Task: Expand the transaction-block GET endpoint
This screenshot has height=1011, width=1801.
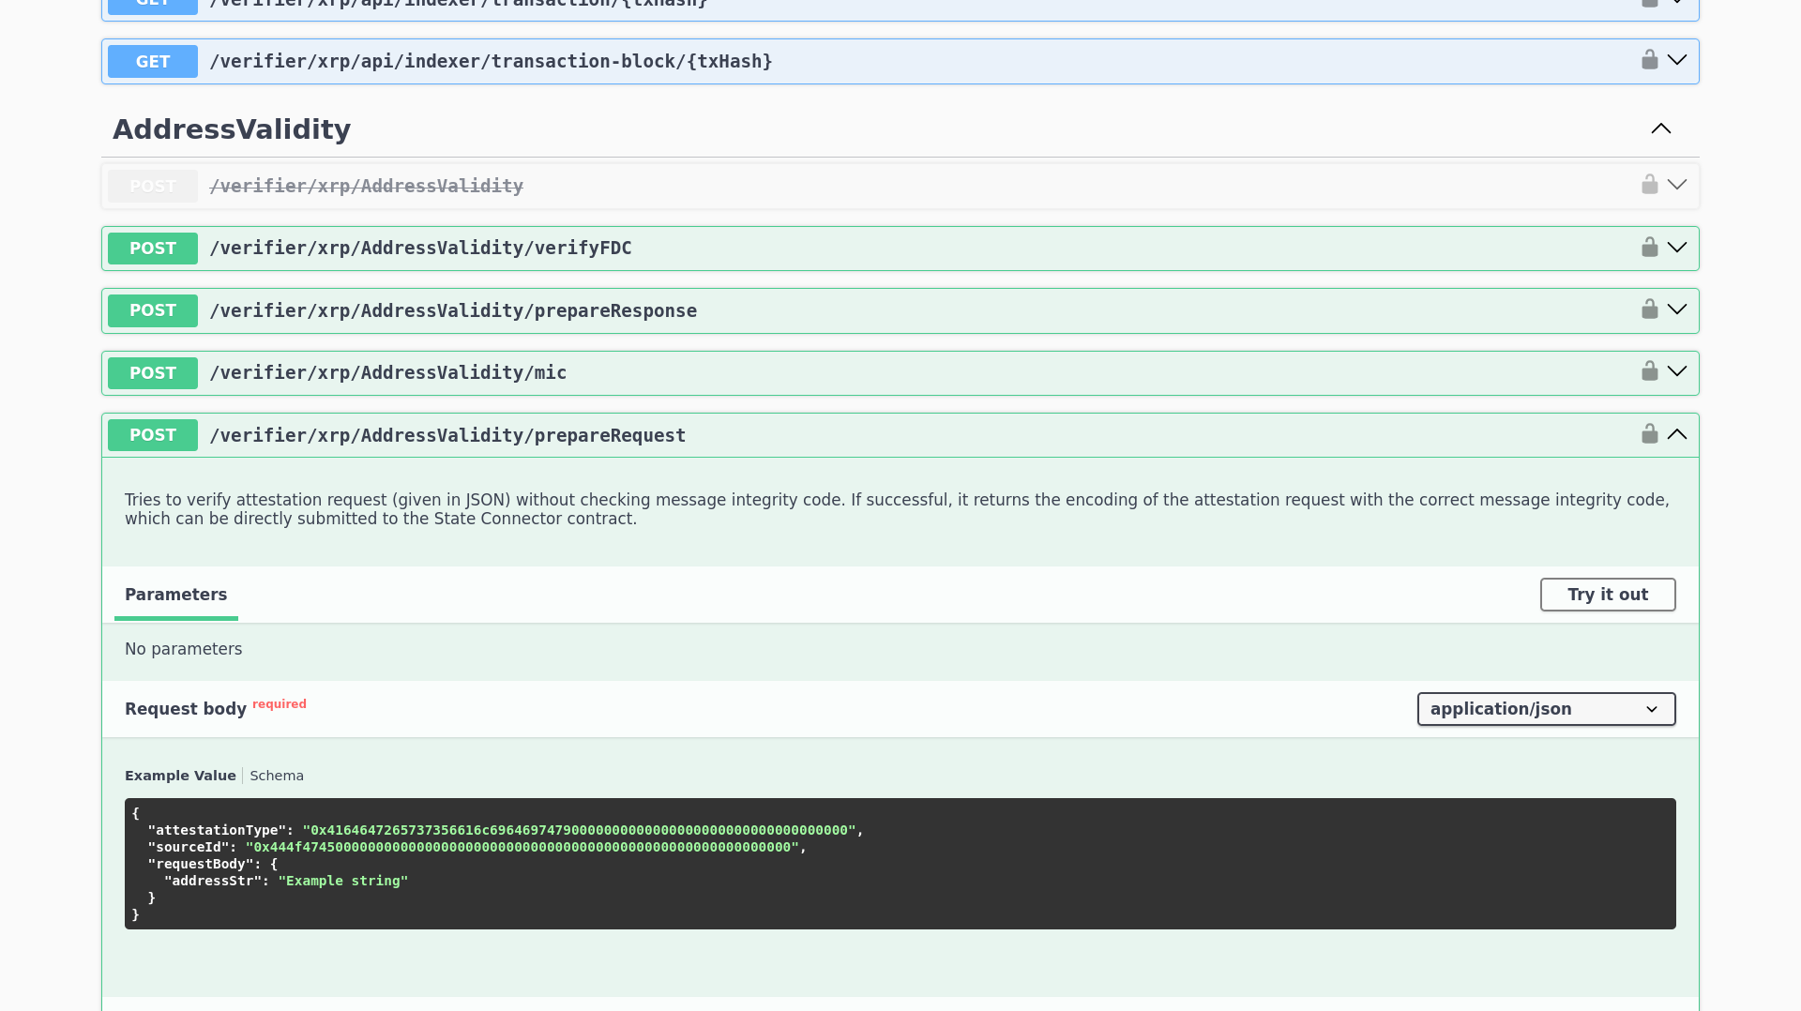Action: tap(1678, 59)
